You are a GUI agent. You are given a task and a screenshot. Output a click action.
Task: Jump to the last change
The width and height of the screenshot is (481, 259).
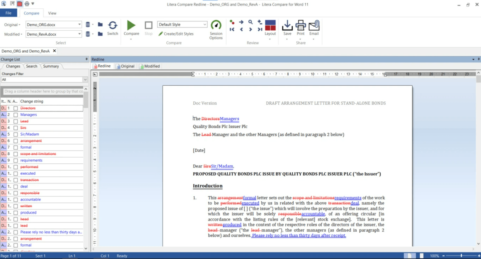[260, 29]
